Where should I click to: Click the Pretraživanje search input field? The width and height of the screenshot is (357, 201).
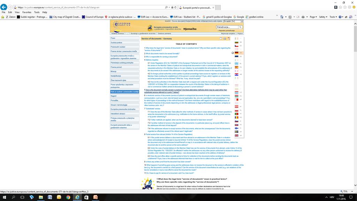tap(227, 27)
